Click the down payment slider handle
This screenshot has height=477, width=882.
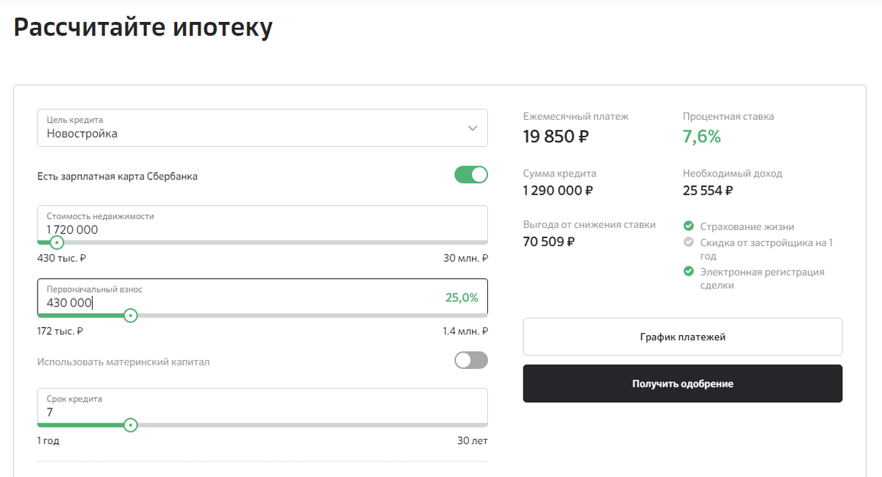[x=130, y=315]
